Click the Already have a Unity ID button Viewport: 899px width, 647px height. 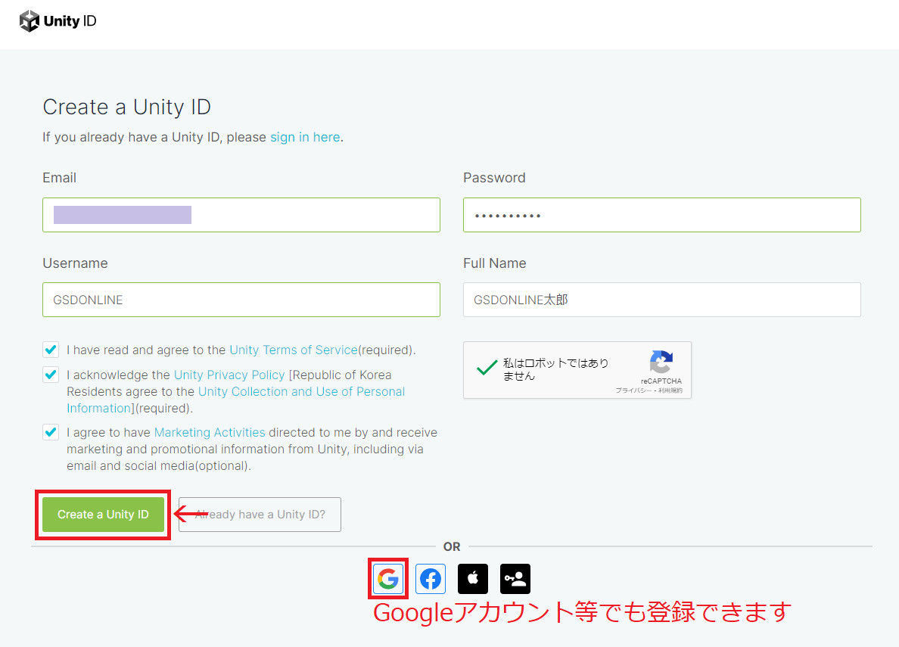pos(260,515)
